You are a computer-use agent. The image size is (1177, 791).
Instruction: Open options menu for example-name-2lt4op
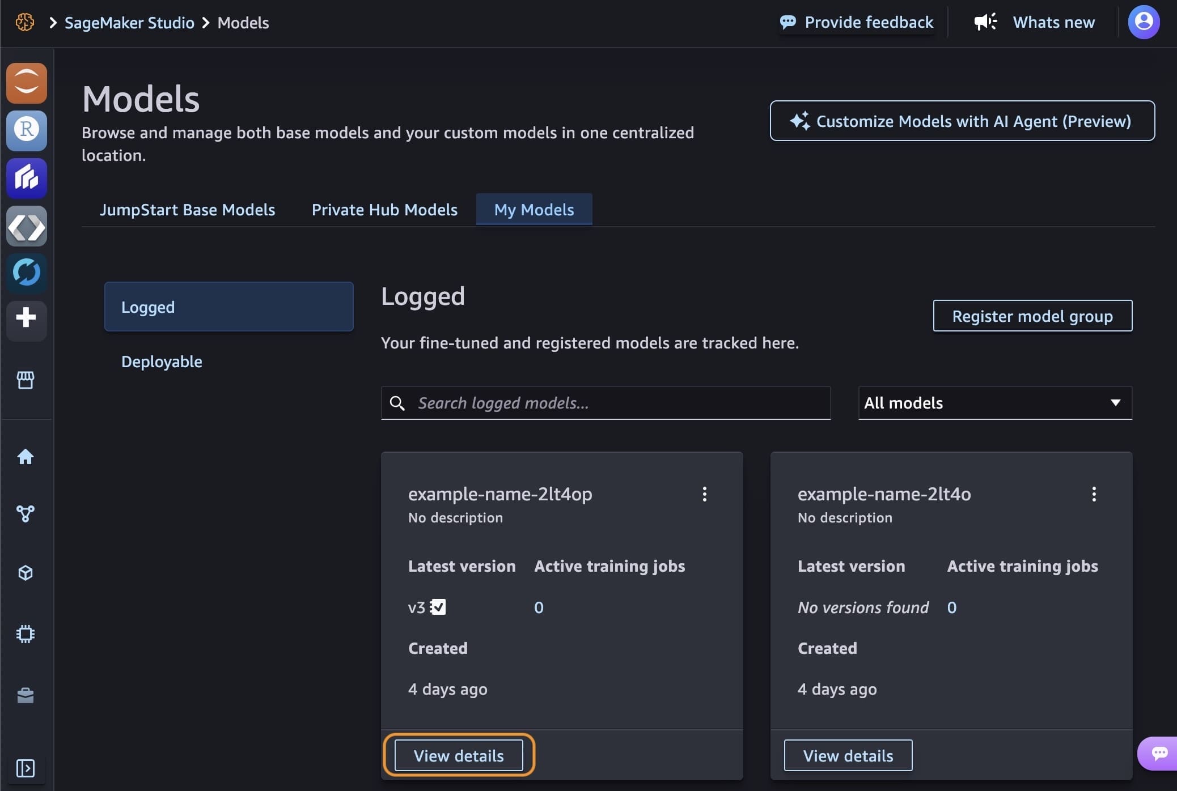(x=705, y=494)
